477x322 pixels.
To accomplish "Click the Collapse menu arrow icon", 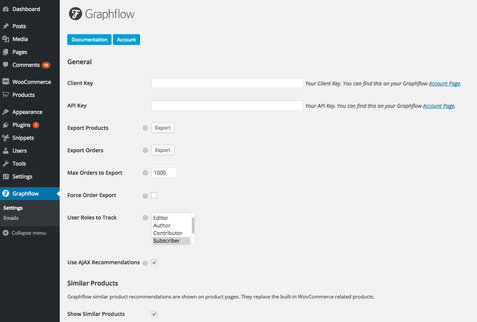I will (x=6, y=233).
